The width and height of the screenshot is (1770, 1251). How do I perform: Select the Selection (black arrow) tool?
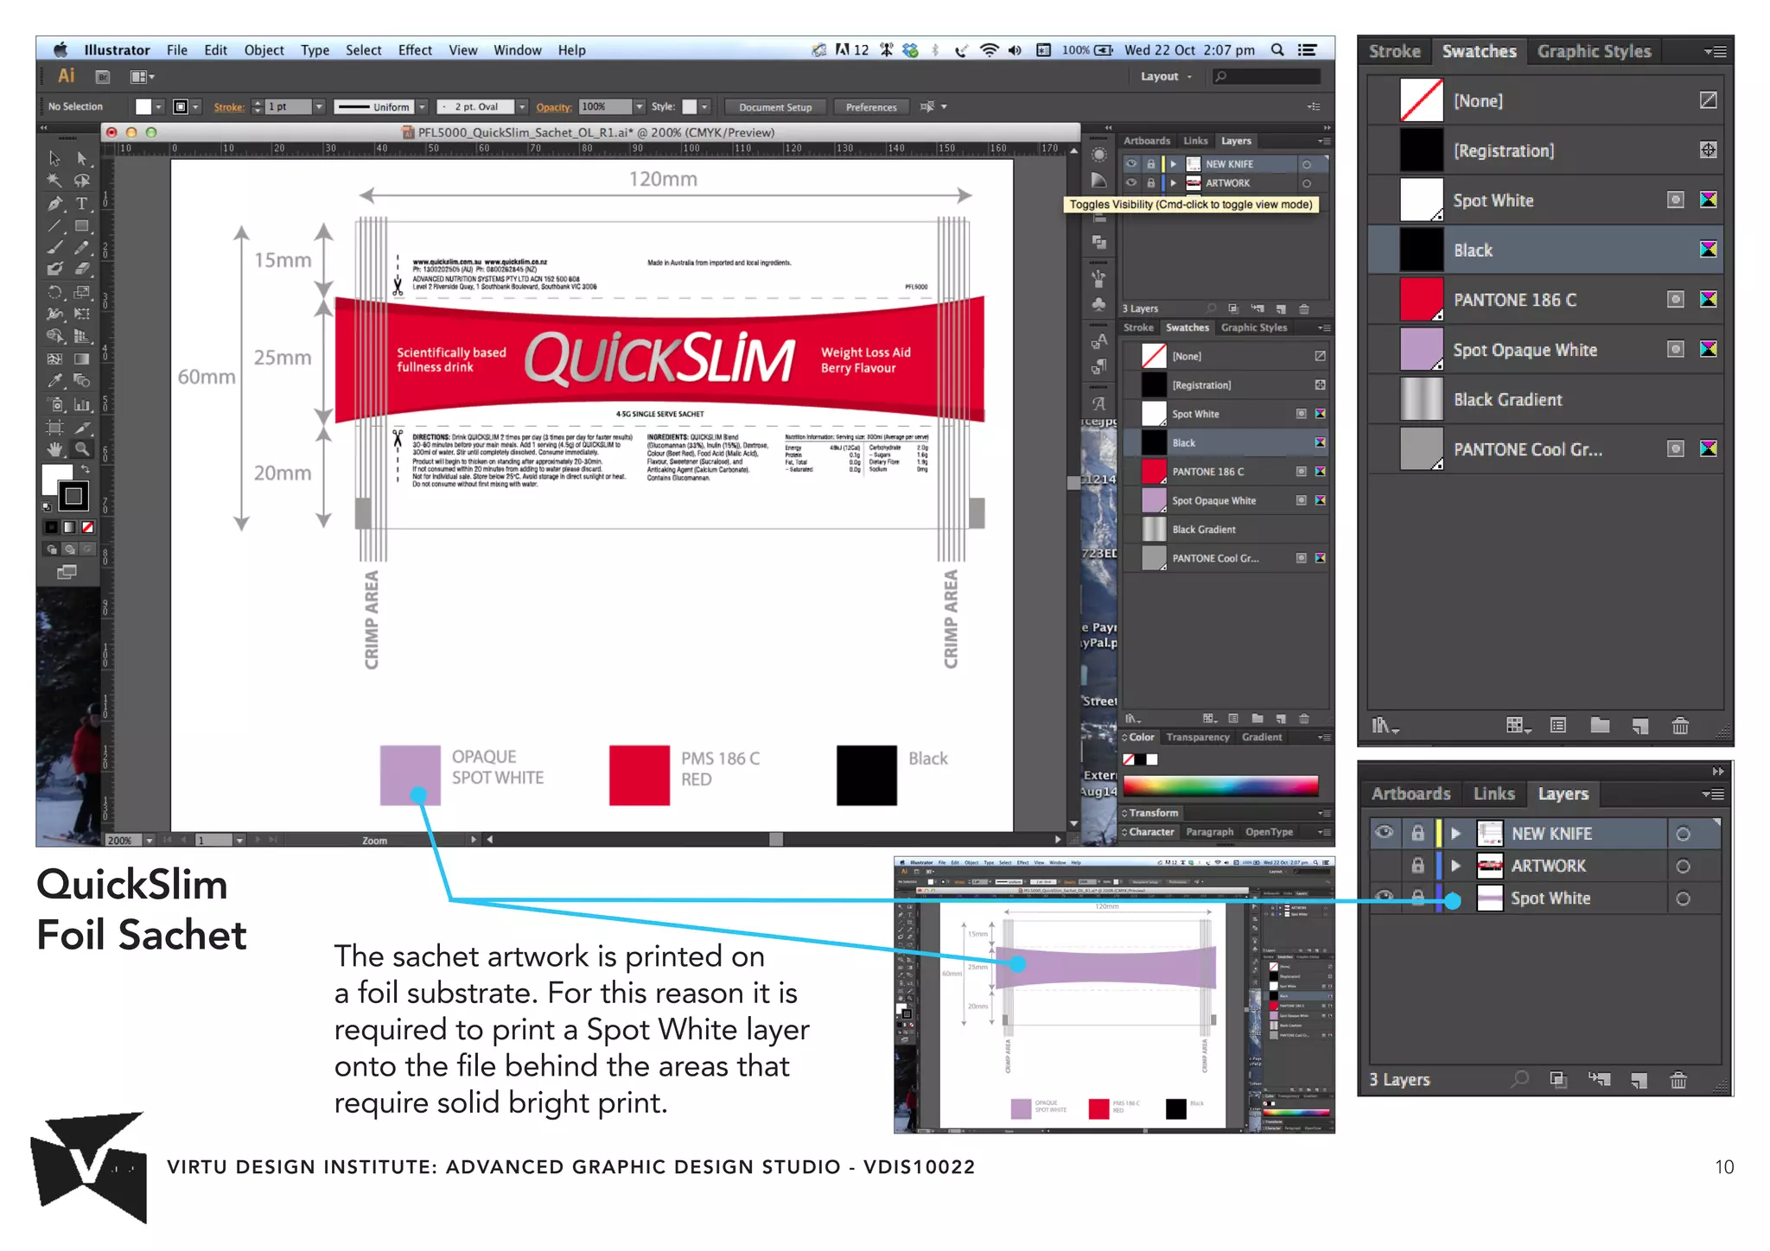coord(54,158)
